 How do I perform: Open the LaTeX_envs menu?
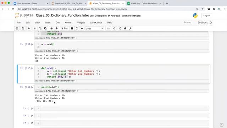(96, 23)
